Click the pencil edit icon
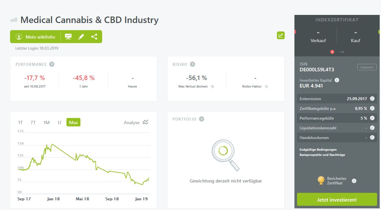 pyautogui.click(x=81, y=37)
